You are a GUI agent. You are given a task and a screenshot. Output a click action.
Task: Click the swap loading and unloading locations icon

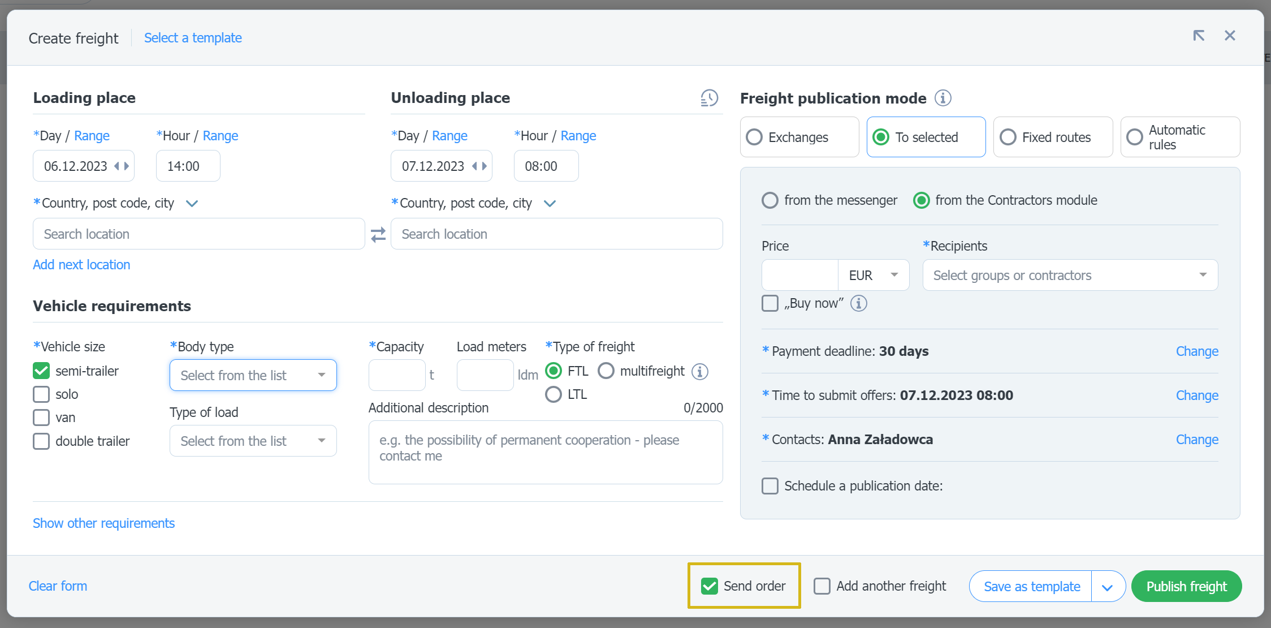pyautogui.click(x=378, y=234)
